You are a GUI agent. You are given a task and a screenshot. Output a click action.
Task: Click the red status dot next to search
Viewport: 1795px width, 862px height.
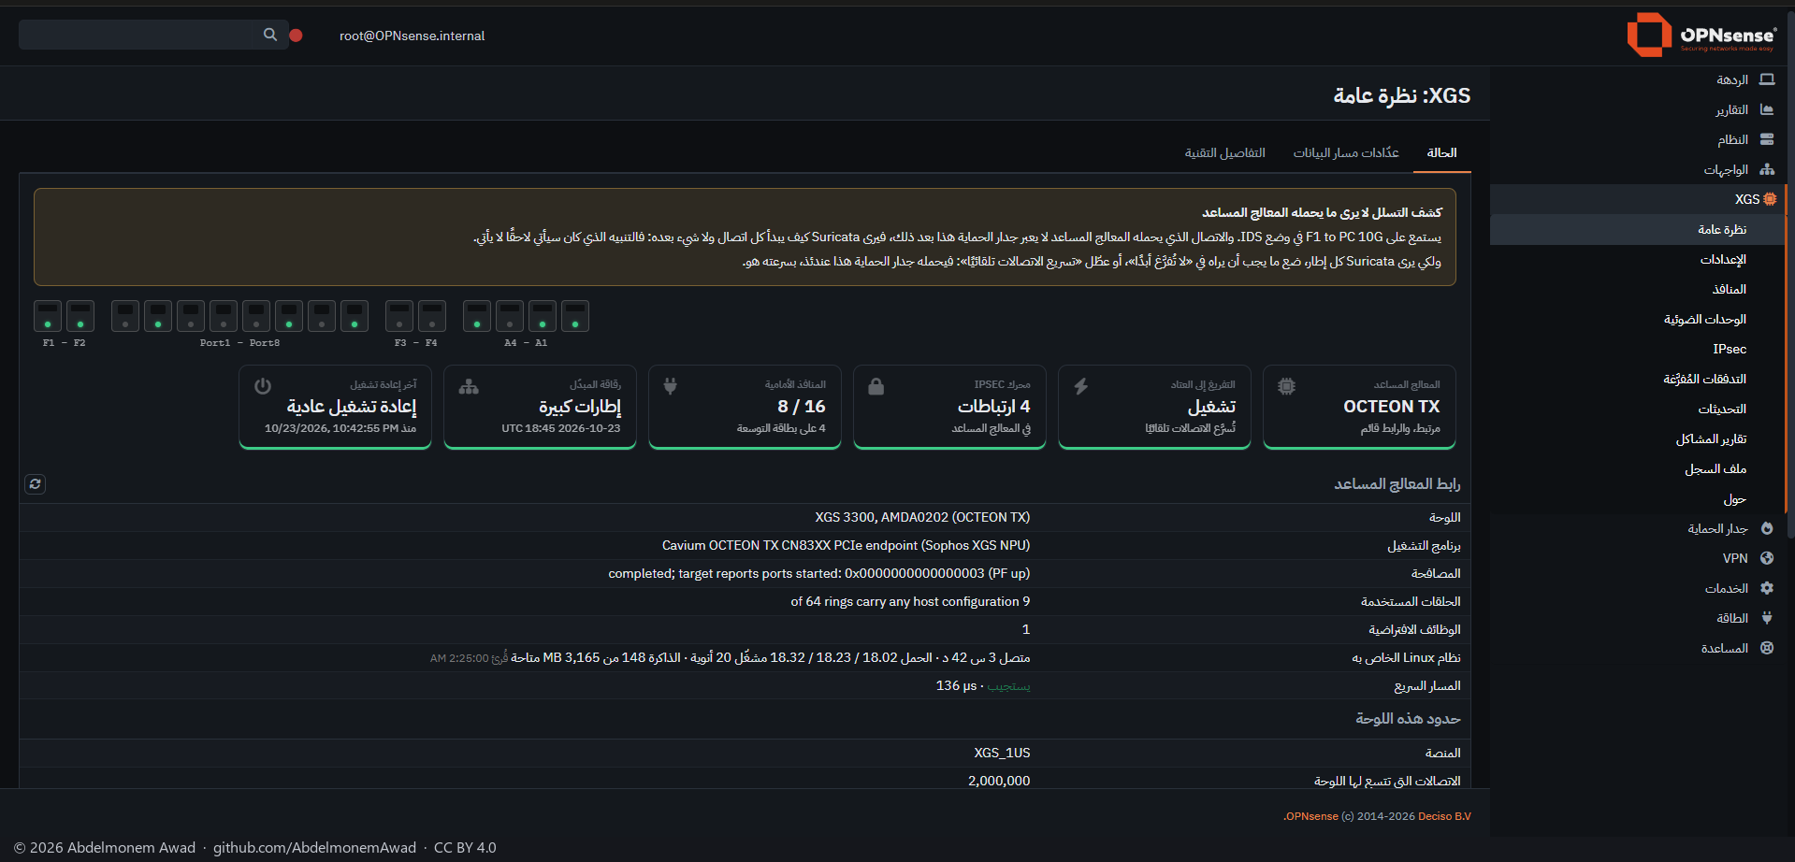[x=296, y=36]
